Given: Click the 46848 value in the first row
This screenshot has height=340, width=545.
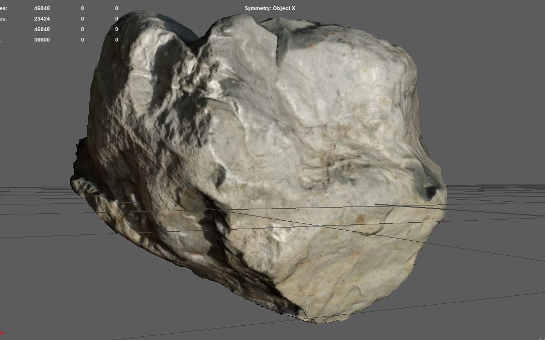Looking at the screenshot, I should [42, 8].
